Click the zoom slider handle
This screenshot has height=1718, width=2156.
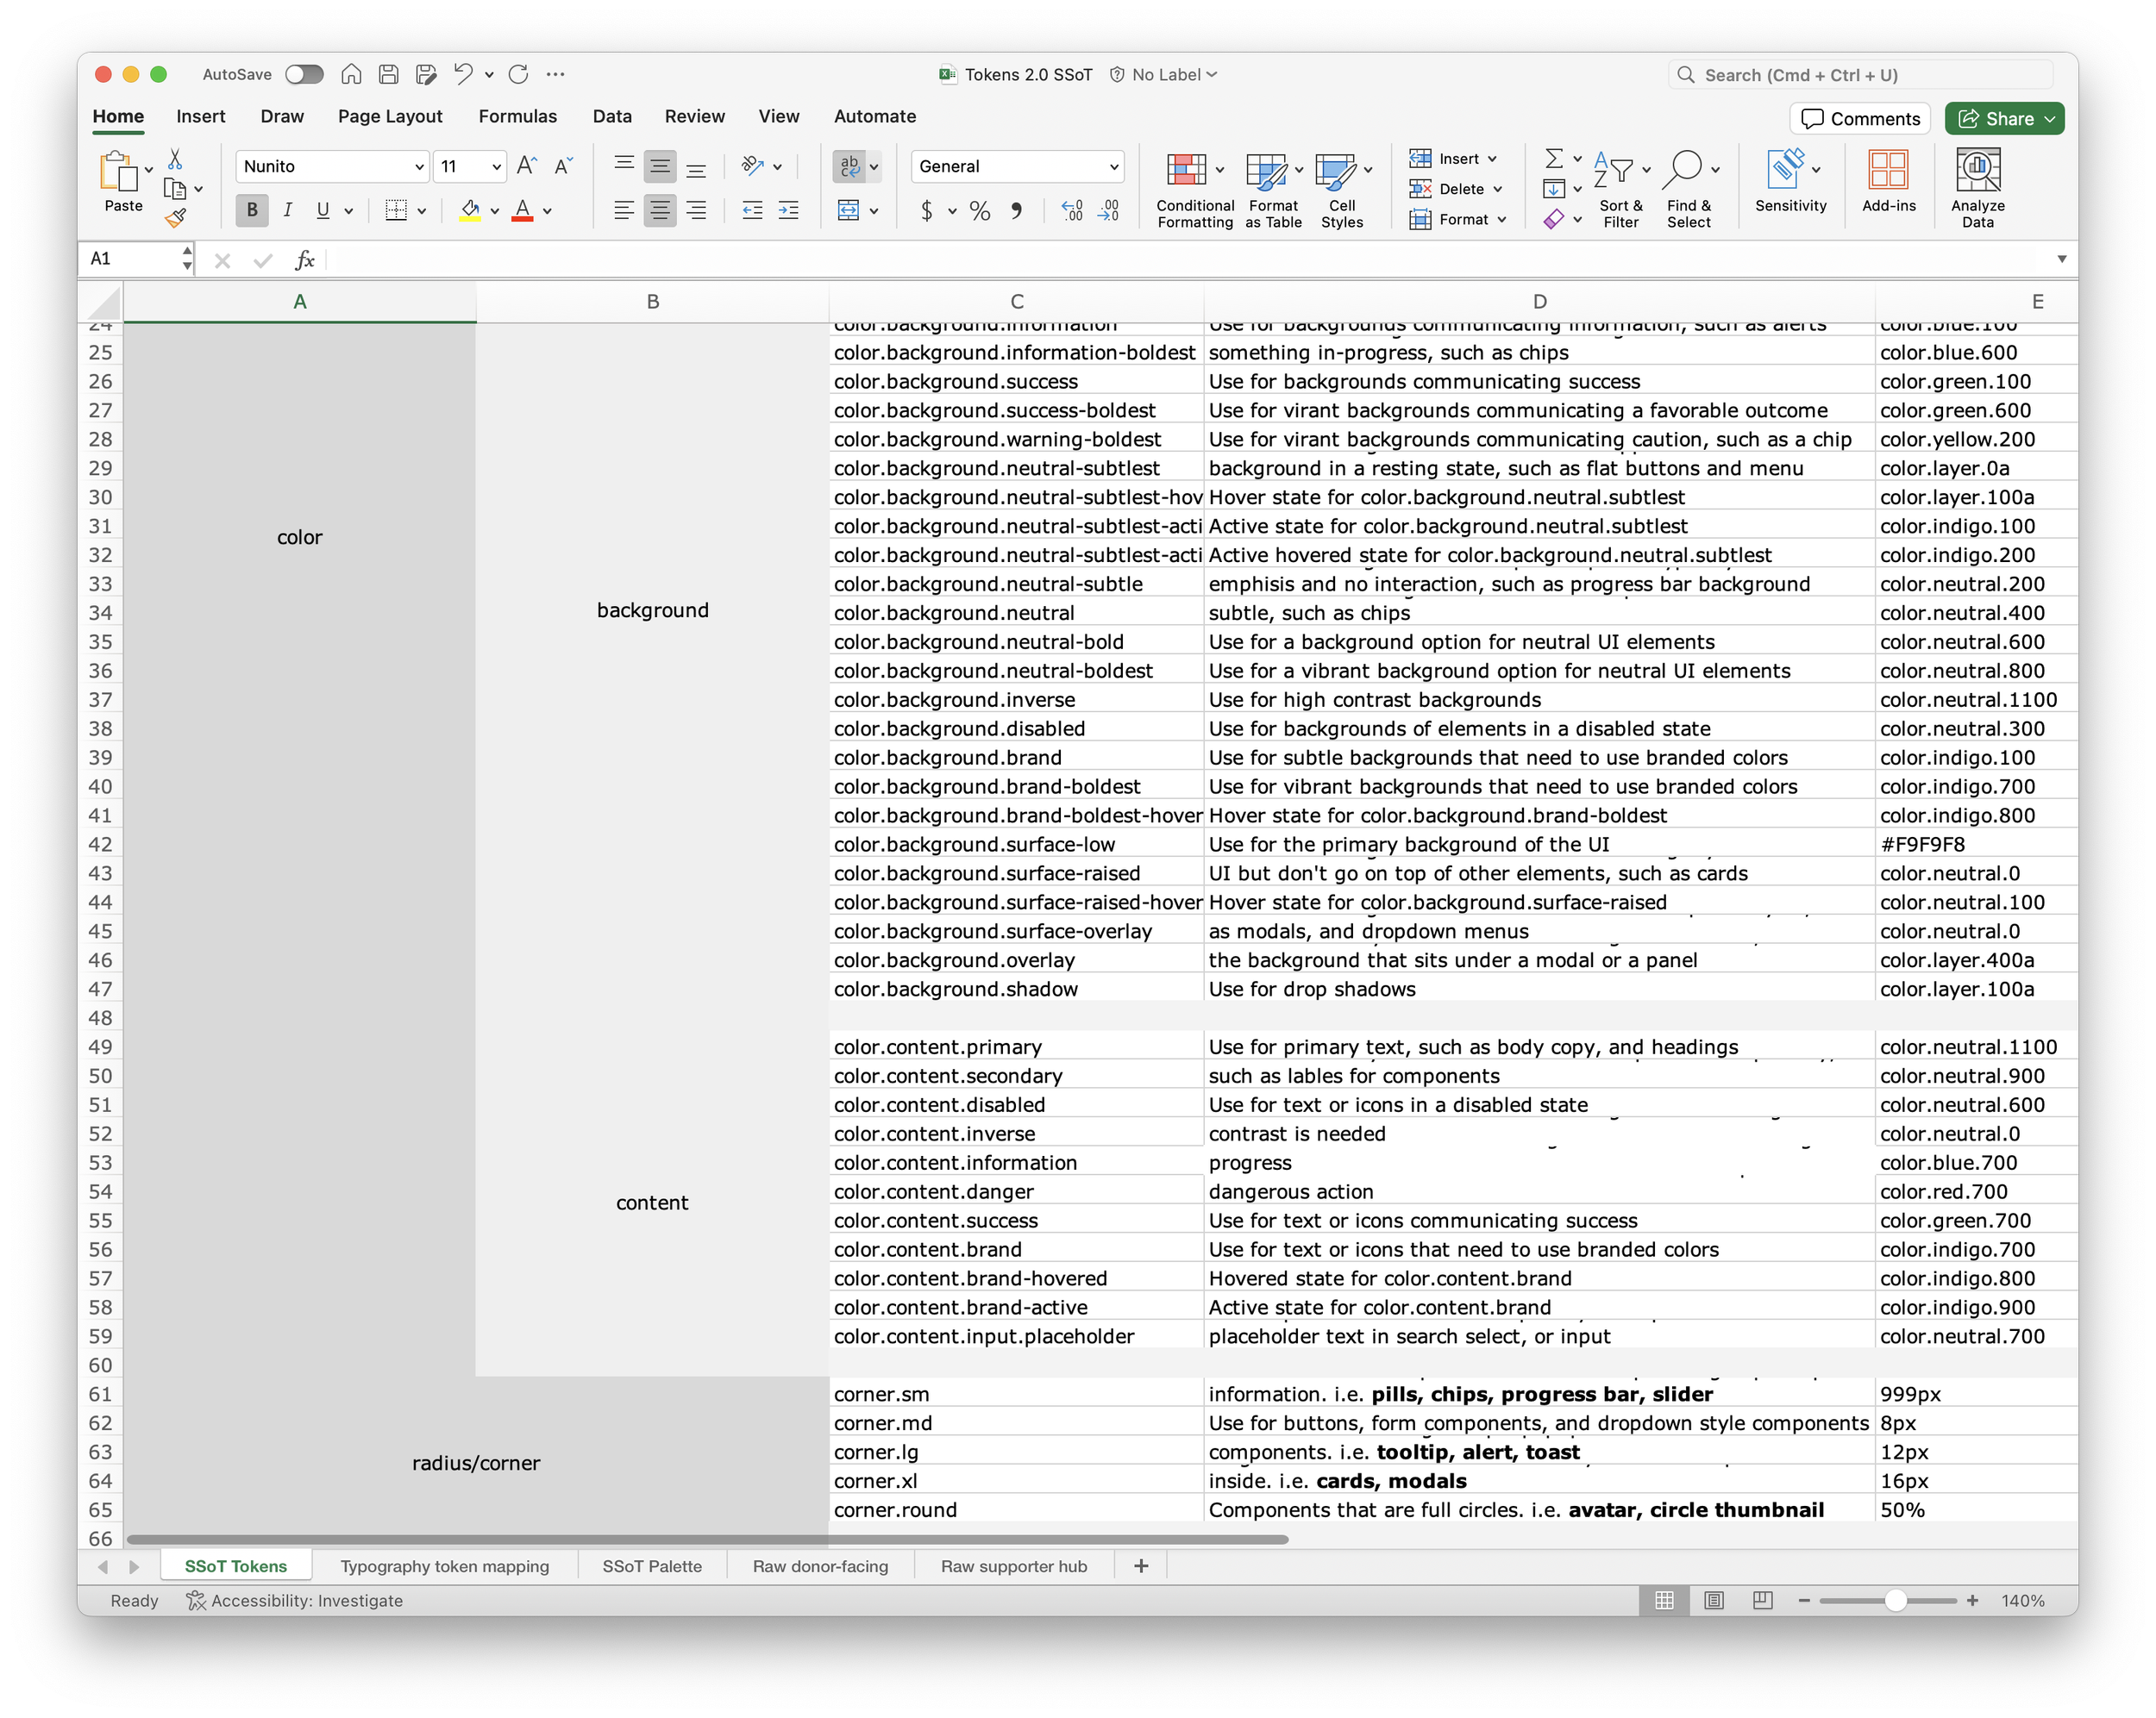1894,1600
